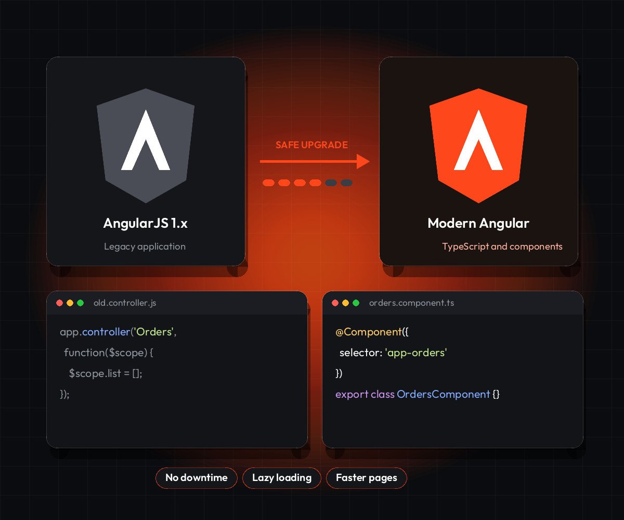Click the green dot in orders.component.ts window
This screenshot has height=520, width=624.
[x=356, y=303]
